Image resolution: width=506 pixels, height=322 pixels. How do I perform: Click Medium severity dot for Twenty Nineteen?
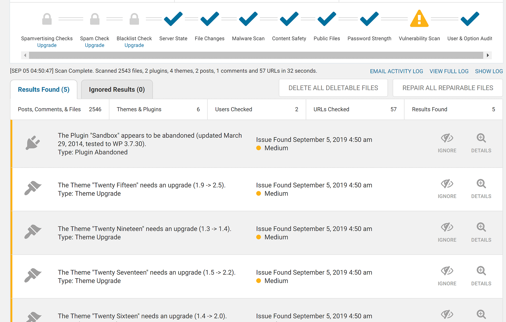coord(259,237)
